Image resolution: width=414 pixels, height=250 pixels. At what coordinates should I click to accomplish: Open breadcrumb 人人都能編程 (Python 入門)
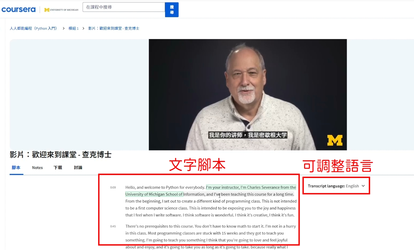[33, 28]
